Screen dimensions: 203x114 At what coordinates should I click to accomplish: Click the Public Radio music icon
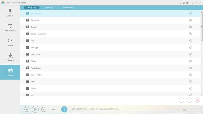coord(27,68)
